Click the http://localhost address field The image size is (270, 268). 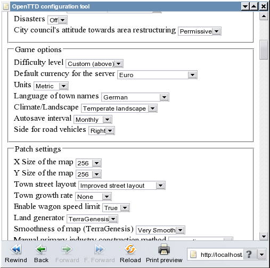(221, 255)
